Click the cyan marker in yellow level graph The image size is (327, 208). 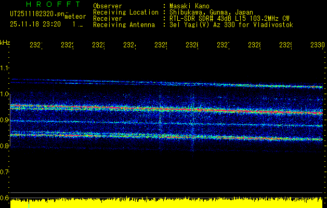pyautogui.click(x=29, y=205)
